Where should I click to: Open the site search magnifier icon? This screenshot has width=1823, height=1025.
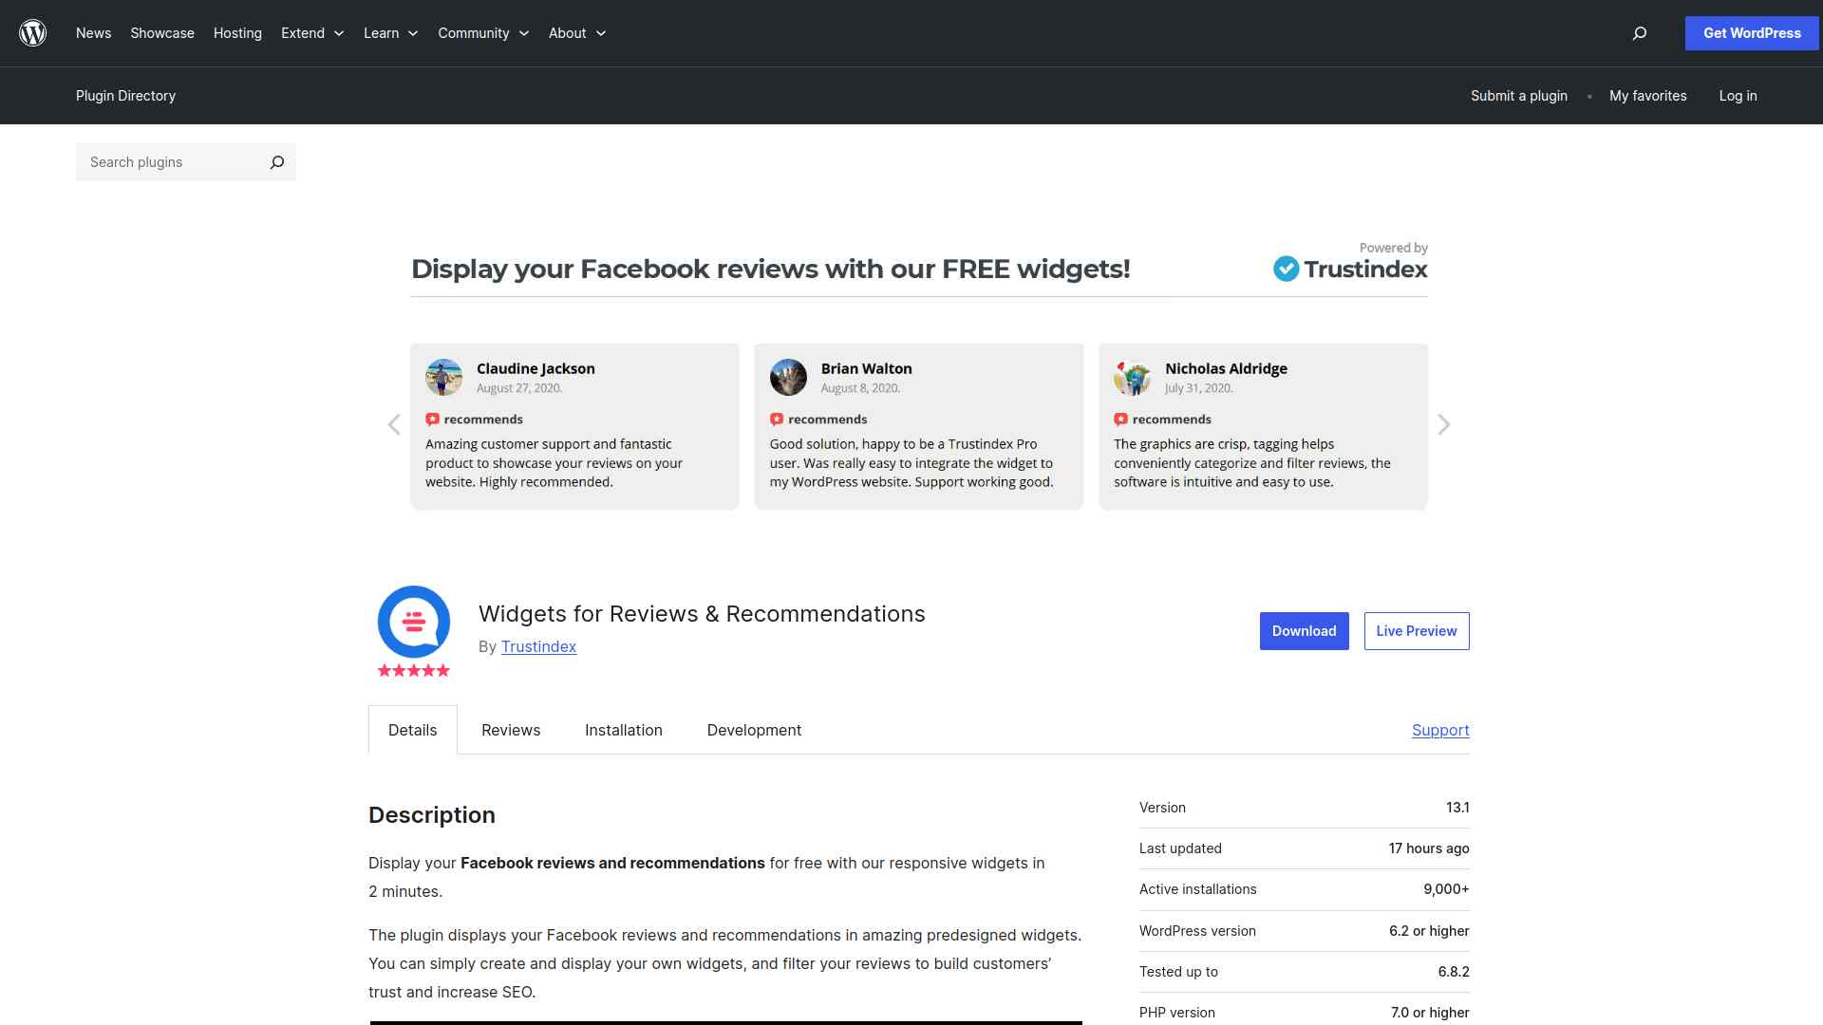click(x=1639, y=33)
